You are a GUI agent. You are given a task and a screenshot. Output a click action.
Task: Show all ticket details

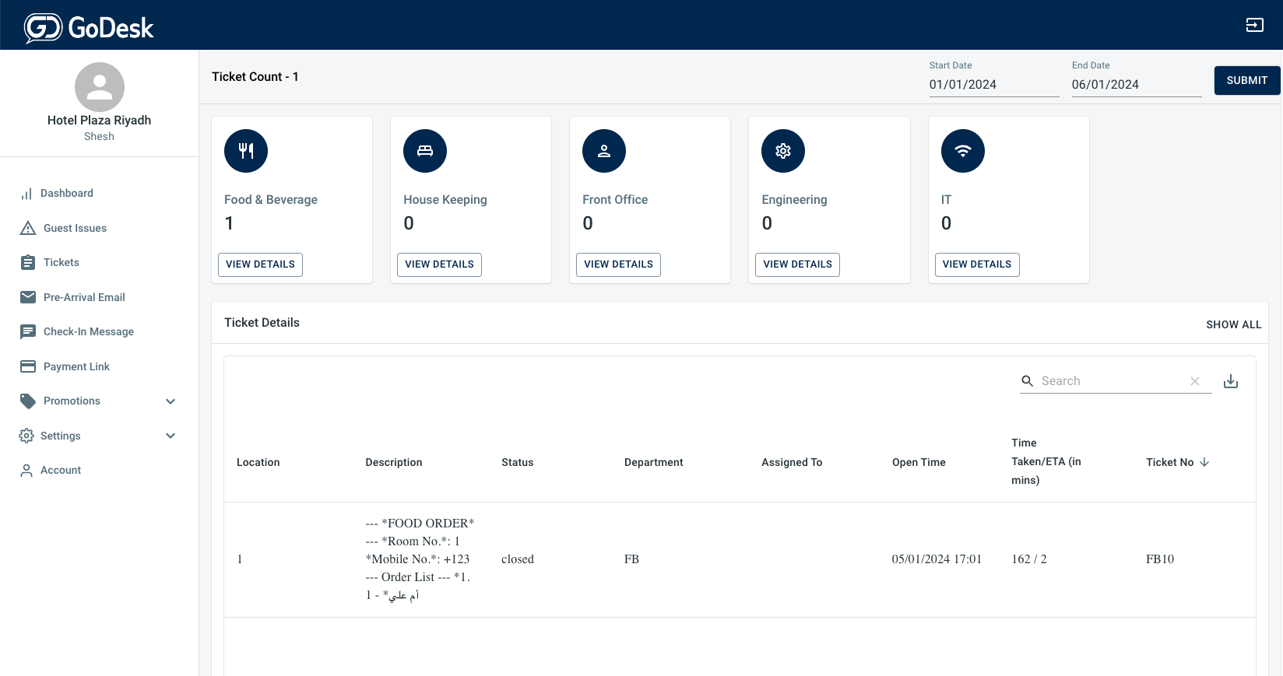tap(1233, 324)
